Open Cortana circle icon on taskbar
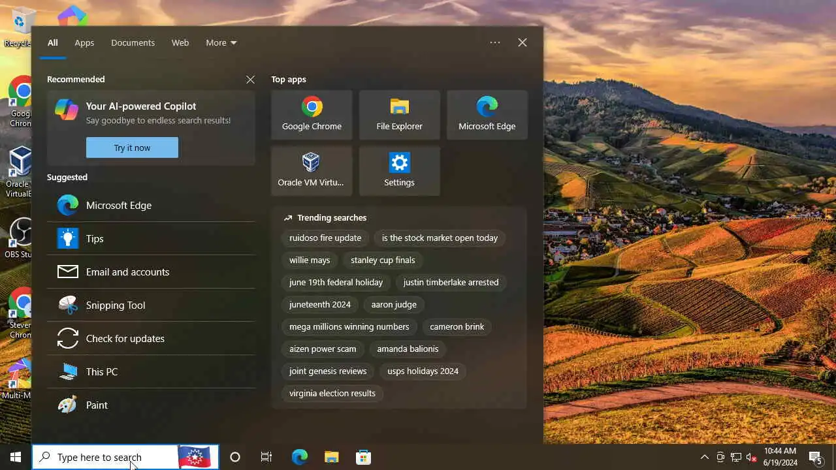 click(235, 457)
